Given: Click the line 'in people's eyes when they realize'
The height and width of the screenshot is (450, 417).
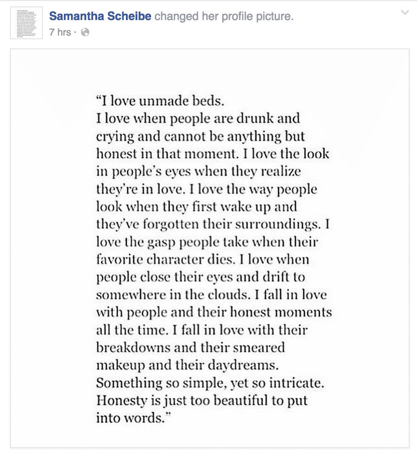Looking at the screenshot, I should (x=198, y=172).
